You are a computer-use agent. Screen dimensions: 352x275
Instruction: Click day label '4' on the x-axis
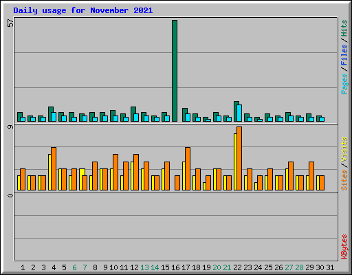tap(54, 267)
